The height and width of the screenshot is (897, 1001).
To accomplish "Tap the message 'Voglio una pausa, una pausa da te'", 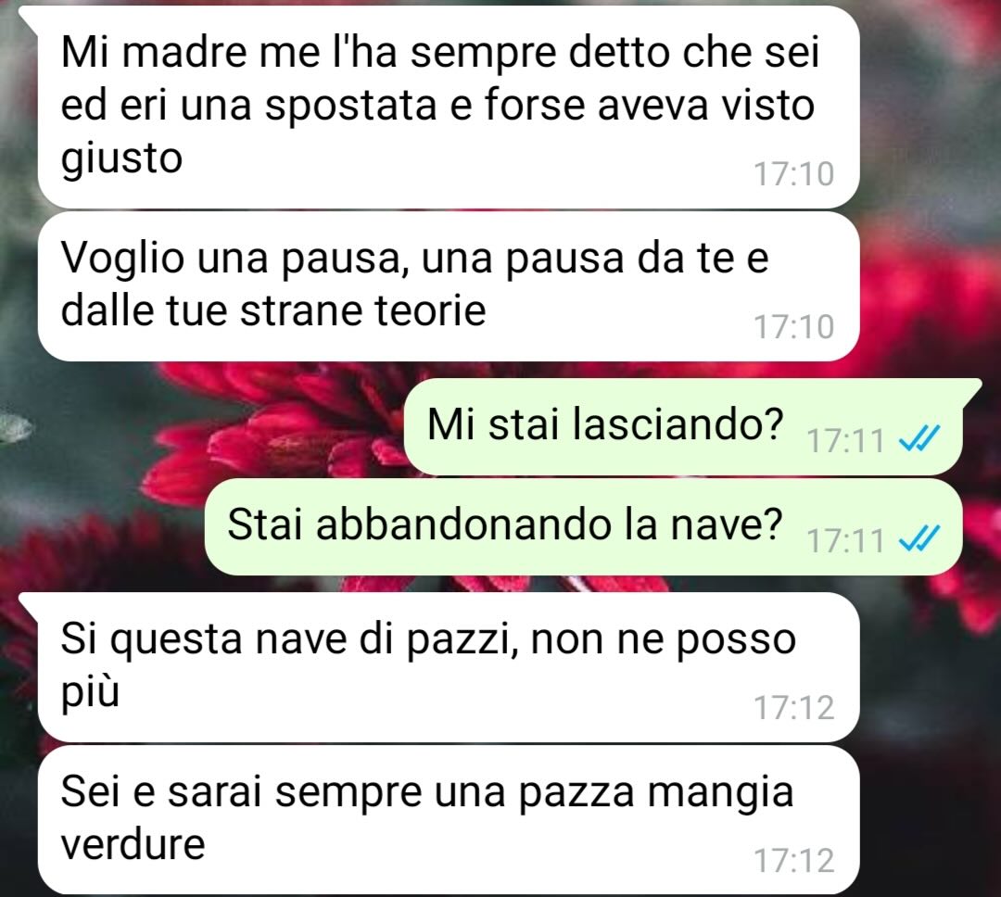I will pyautogui.click(x=449, y=286).
